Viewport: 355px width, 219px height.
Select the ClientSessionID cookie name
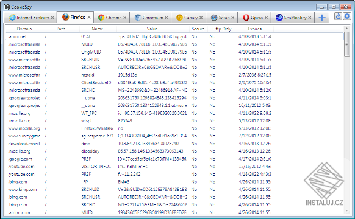click(96, 83)
